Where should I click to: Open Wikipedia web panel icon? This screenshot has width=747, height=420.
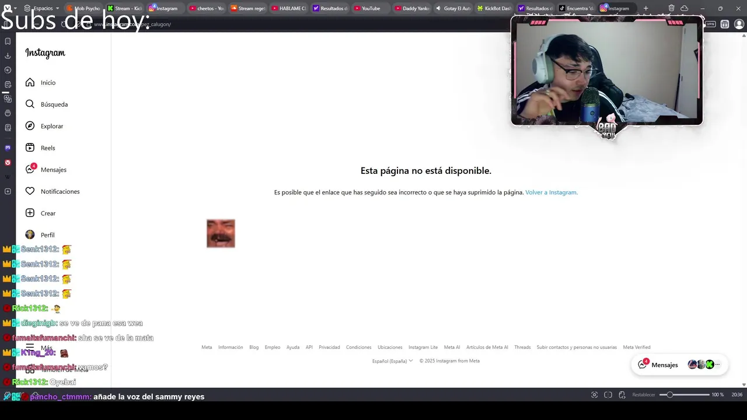[x=8, y=177]
